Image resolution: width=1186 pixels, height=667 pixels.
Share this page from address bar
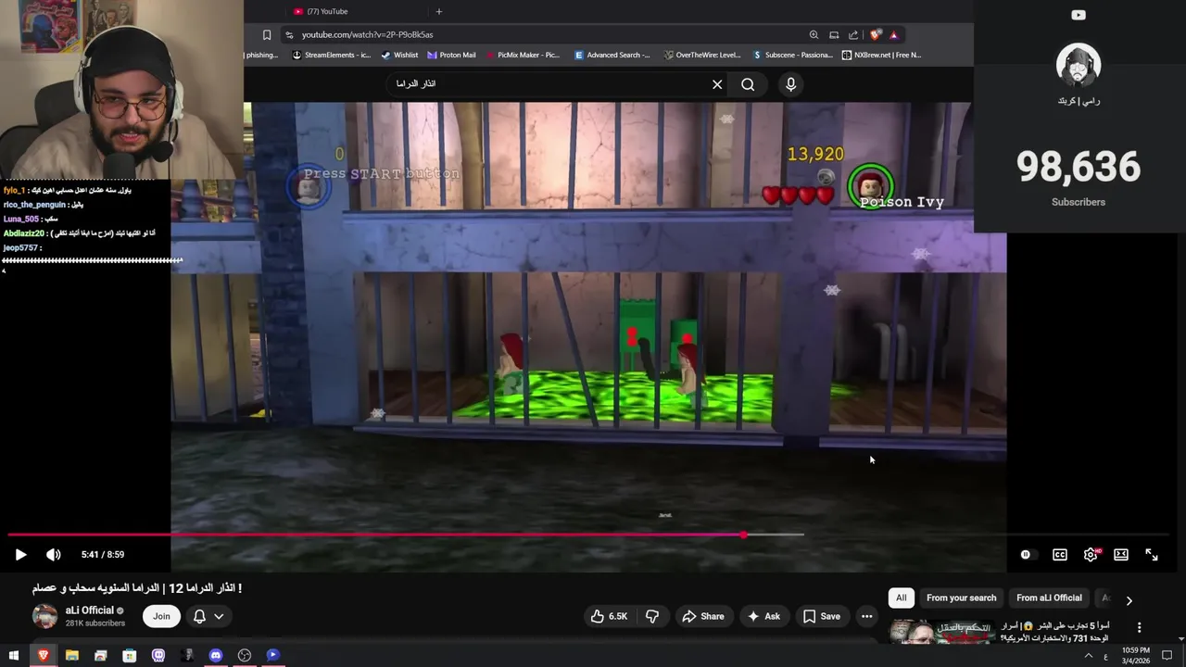pos(853,35)
